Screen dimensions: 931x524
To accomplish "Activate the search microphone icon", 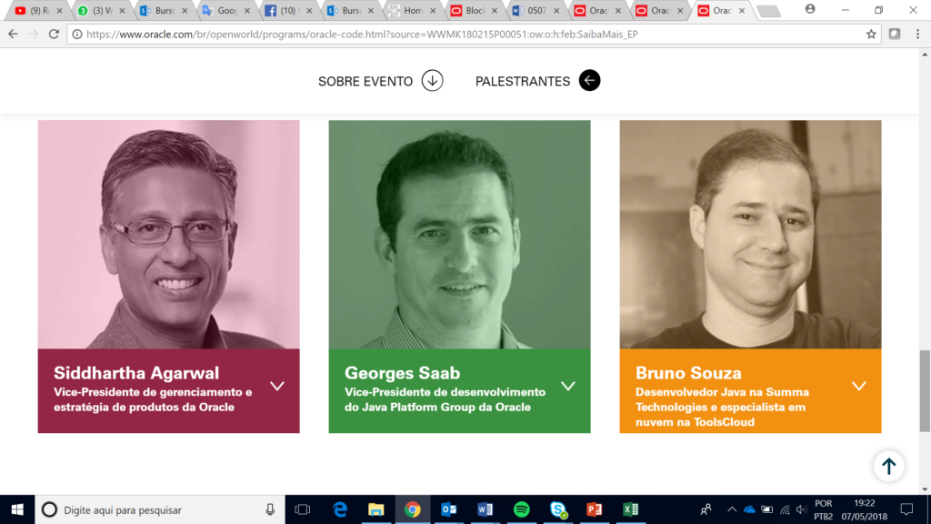I will (270, 509).
